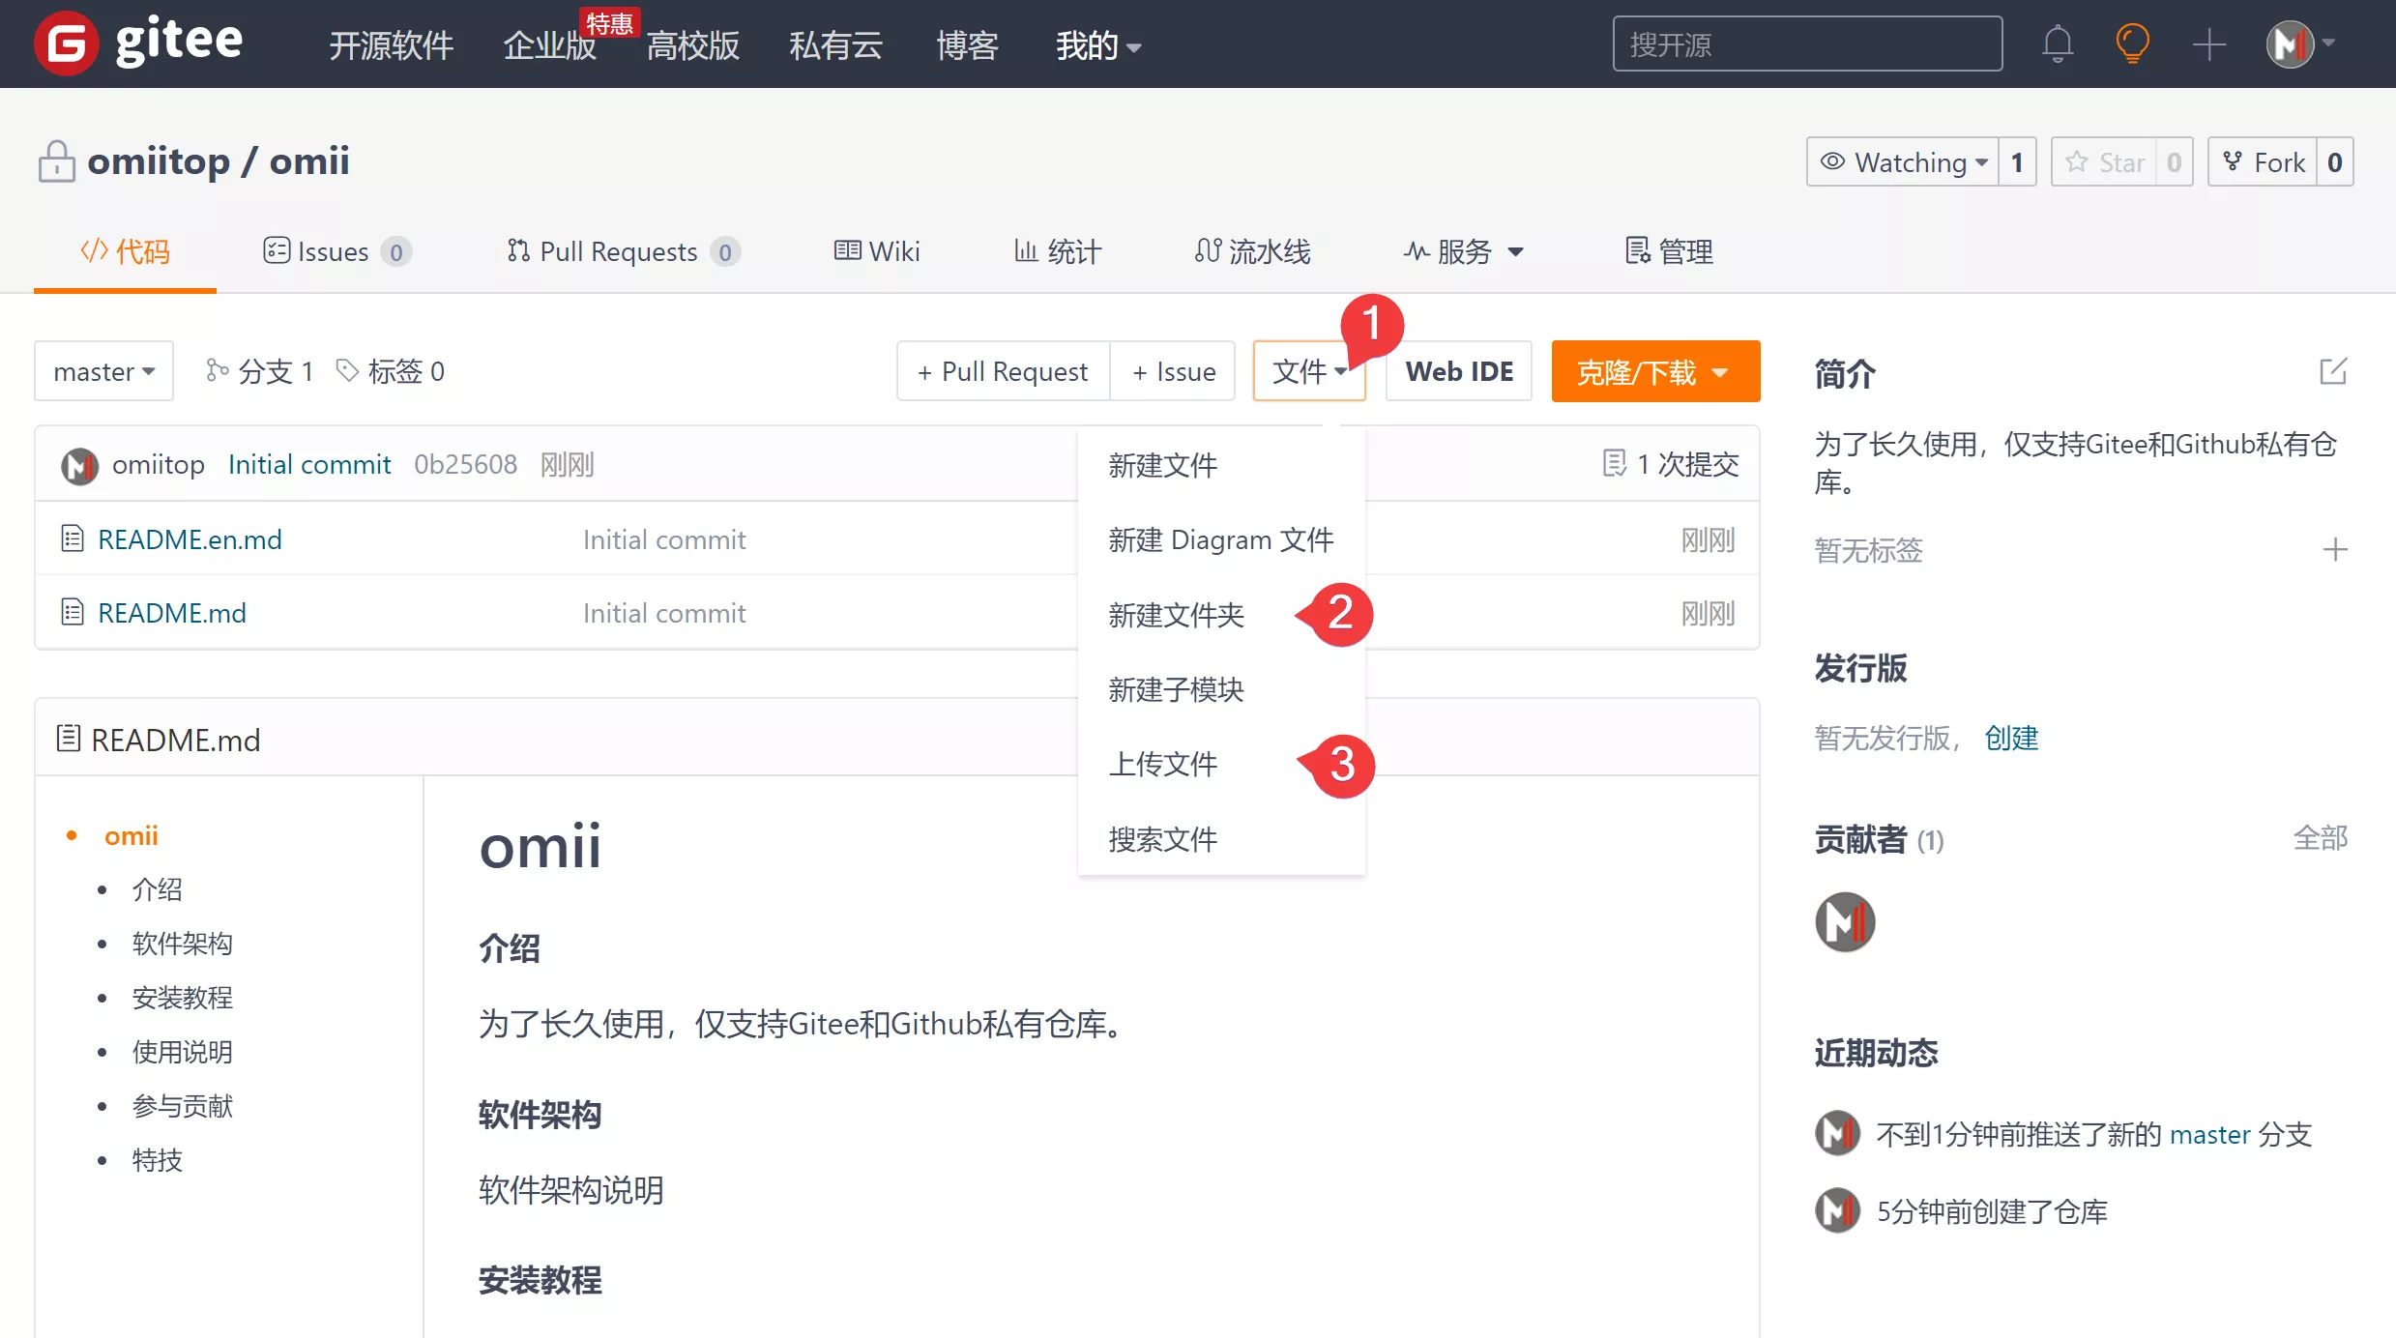This screenshot has height=1338, width=2396.
Task: Click the file icon beside README.en.md
Action: 72,538
